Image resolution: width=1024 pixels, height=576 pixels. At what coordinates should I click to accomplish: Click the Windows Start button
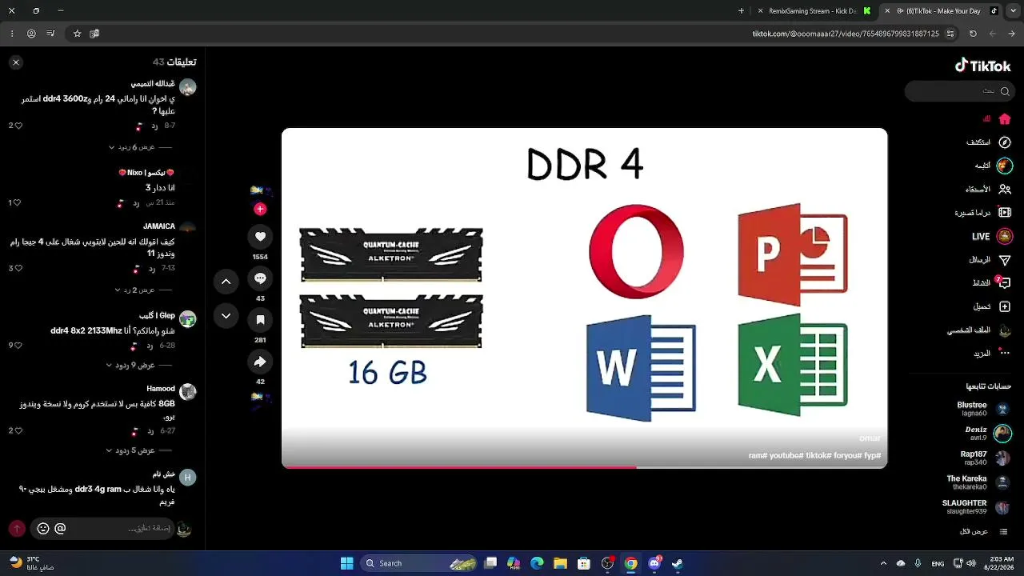pos(347,563)
